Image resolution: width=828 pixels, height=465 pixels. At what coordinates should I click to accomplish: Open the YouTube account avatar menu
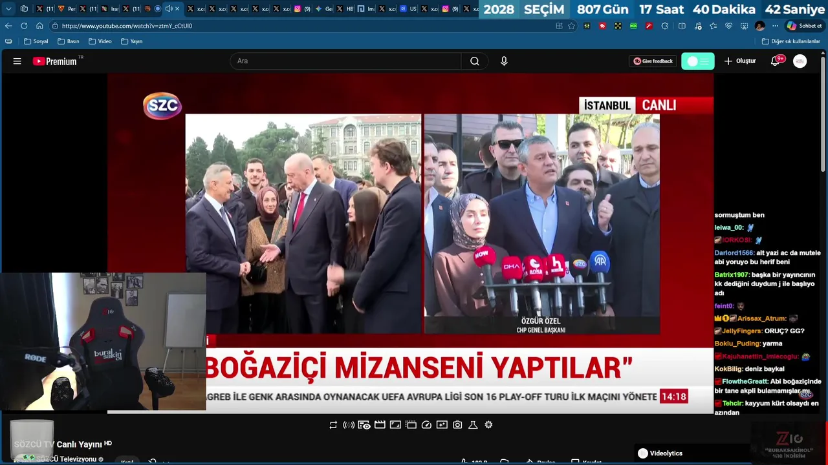pos(800,61)
